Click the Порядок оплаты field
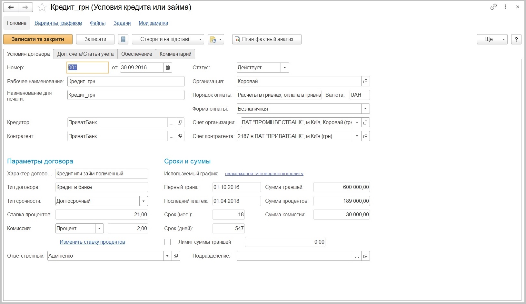This screenshot has height=304, width=526. 279,95
